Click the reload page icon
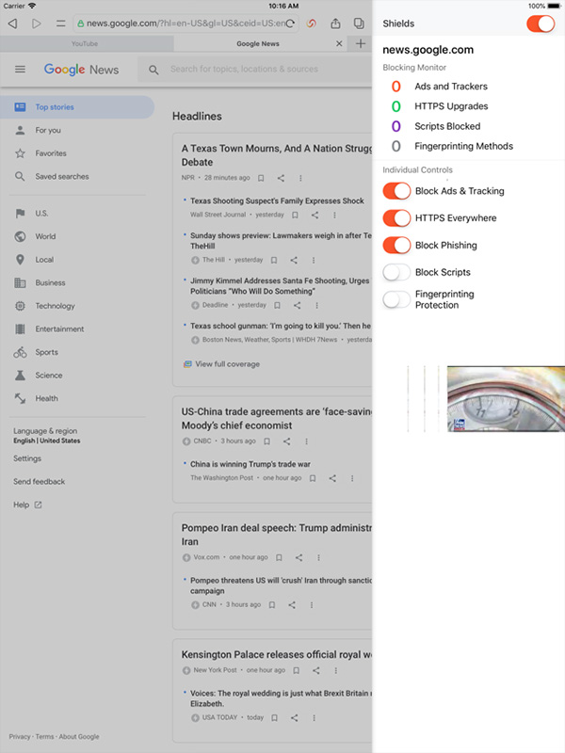Image resolution: width=565 pixels, height=753 pixels. 290,23
